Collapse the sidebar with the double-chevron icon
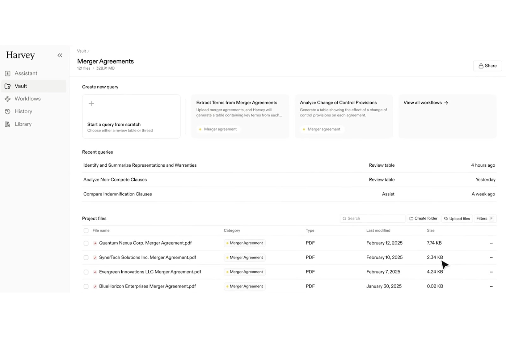Screen dimensions: 506x337 point(60,55)
